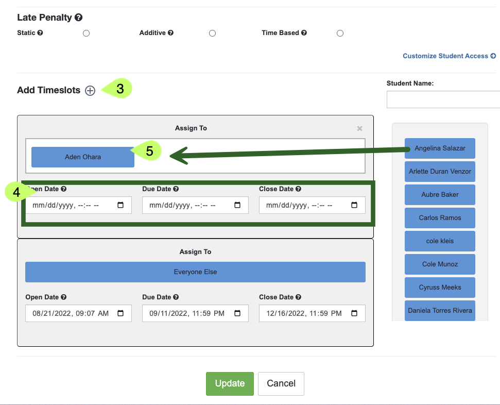The image size is (500, 405).
Task: Click the Add Timeslots plus icon
Action: pyautogui.click(x=90, y=91)
